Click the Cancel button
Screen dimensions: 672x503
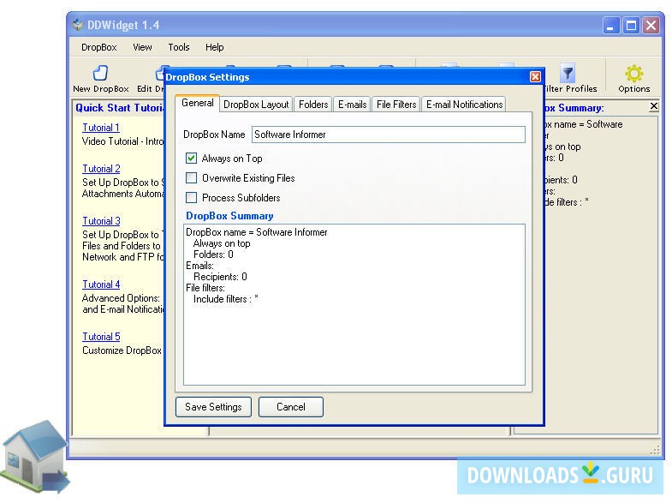291,406
